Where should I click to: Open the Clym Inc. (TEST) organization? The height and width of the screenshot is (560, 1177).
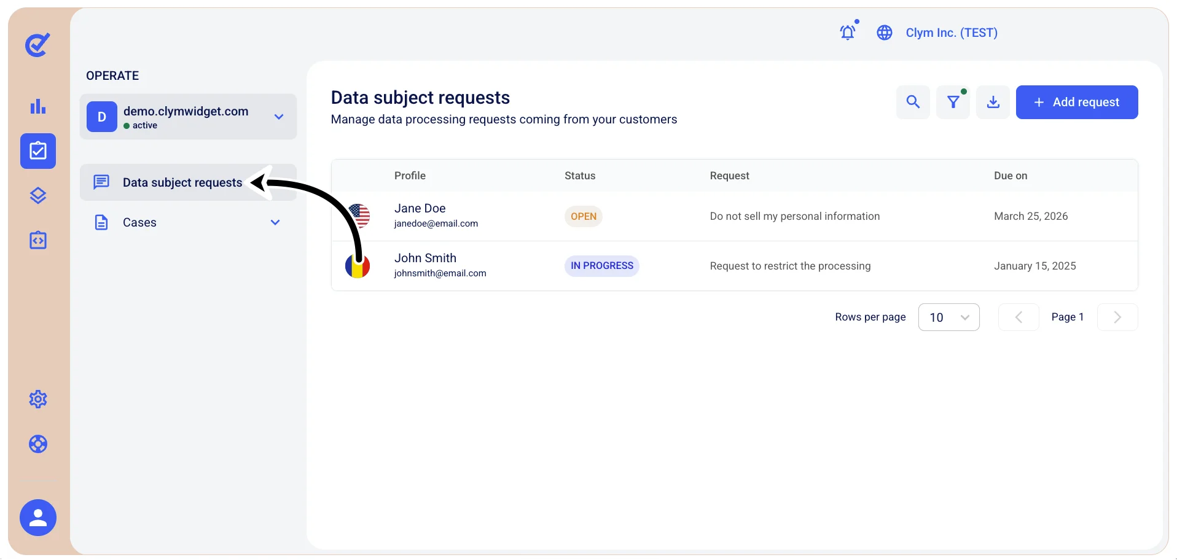(952, 33)
